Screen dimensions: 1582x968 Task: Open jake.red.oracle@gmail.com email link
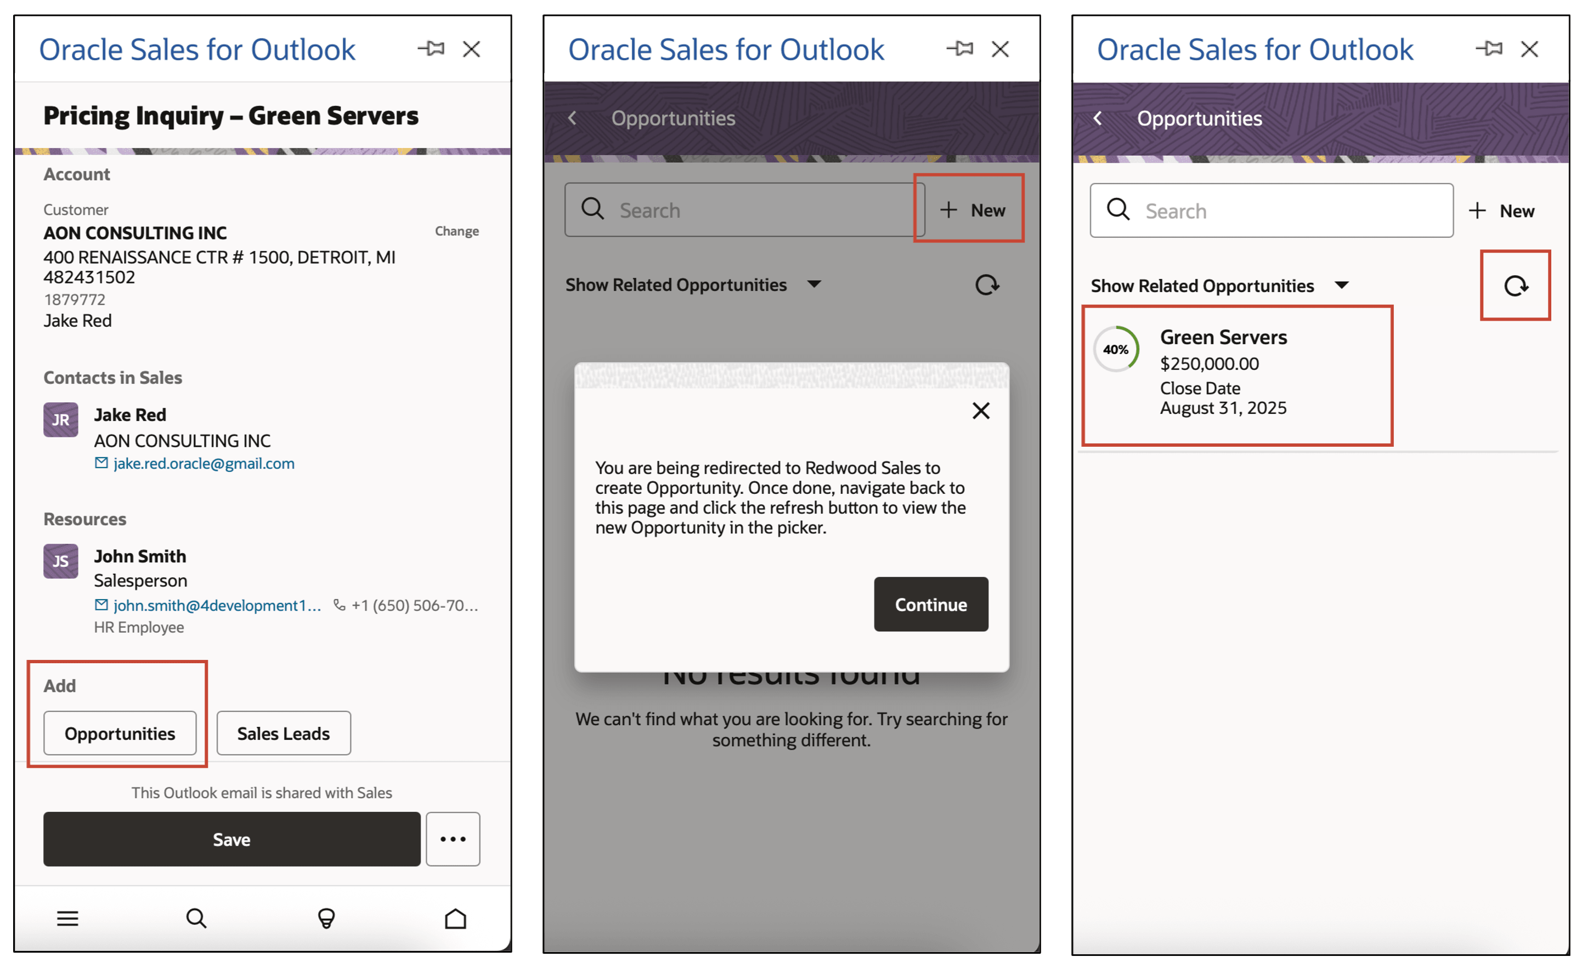click(x=204, y=463)
